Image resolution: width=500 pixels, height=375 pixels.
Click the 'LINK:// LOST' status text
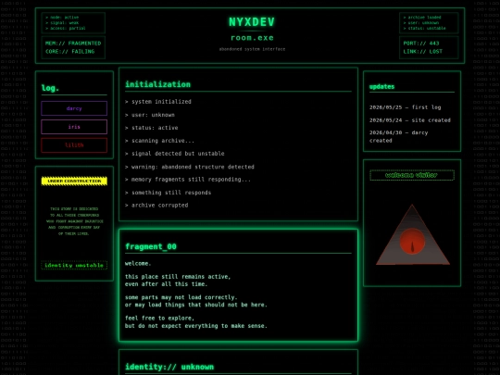click(423, 51)
